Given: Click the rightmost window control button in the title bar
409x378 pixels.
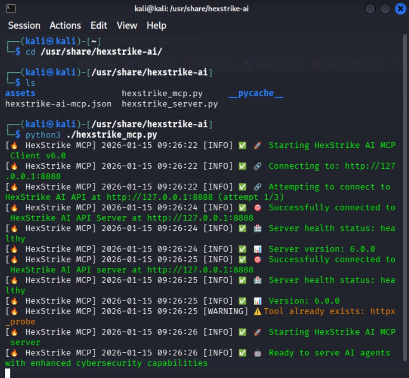Looking at the screenshot, I should tap(400, 9).
